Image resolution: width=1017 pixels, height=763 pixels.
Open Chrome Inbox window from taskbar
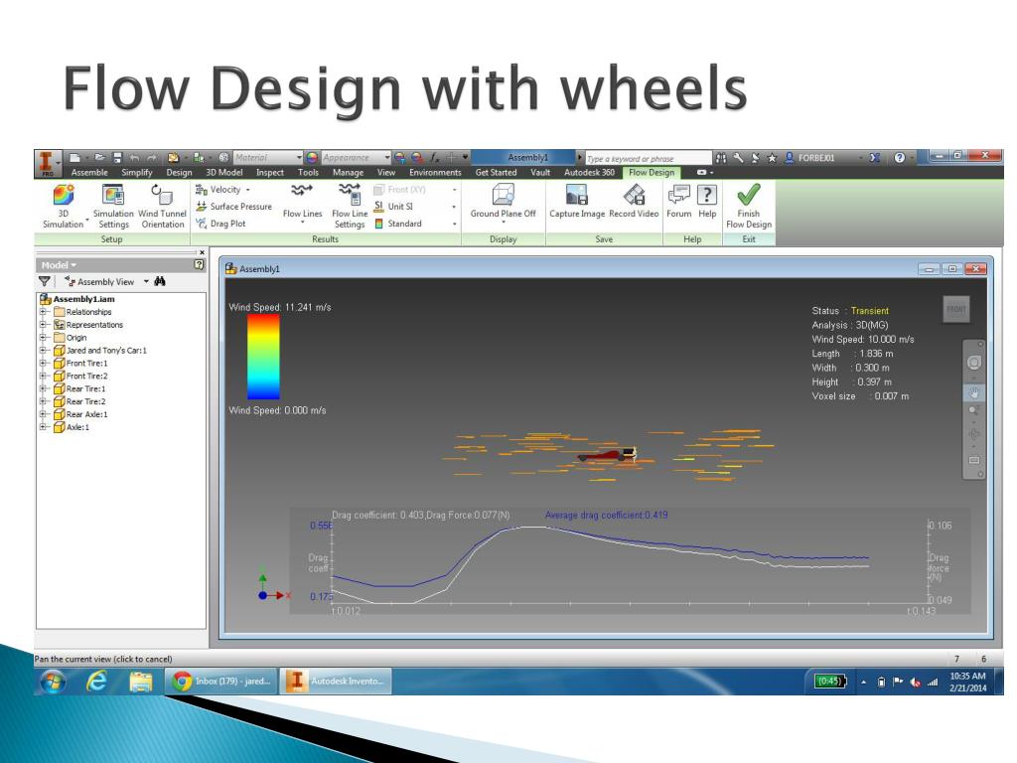[x=222, y=682]
